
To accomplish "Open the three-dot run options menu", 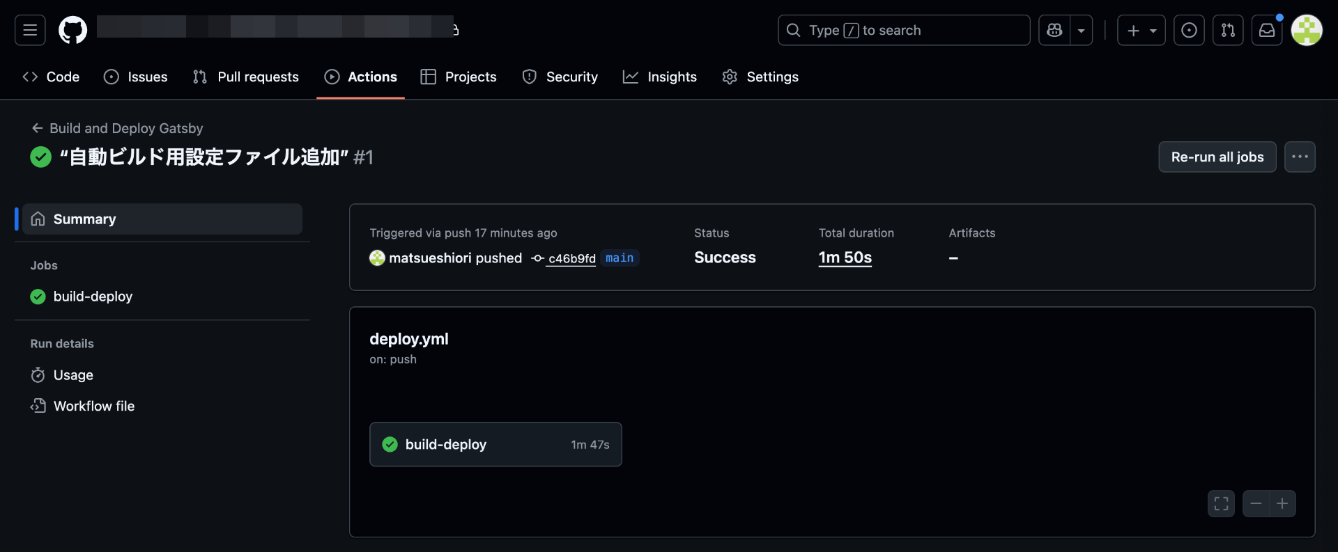I will tap(1300, 157).
